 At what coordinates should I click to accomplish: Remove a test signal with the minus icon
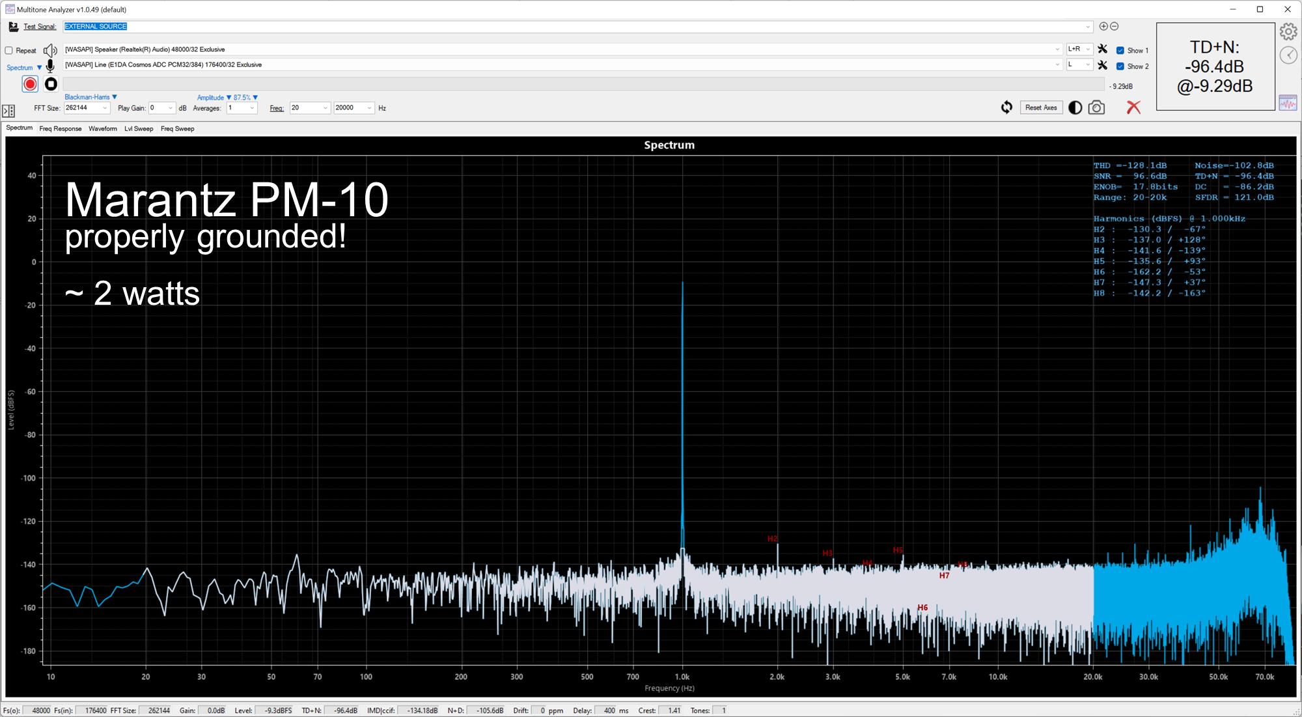click(1114, 26)
